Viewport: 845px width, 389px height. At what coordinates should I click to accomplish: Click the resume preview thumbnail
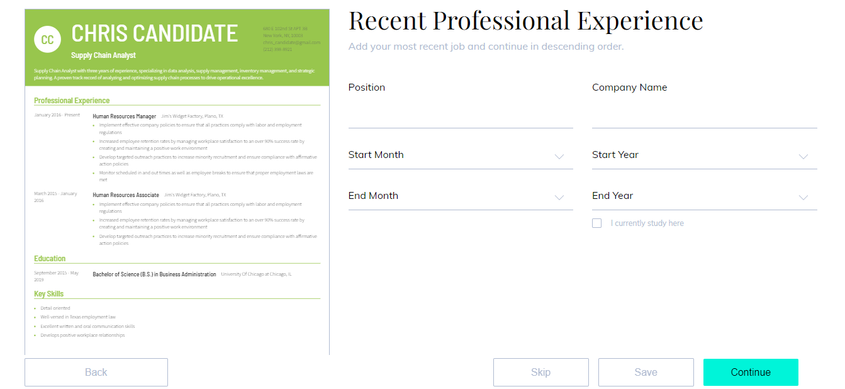[x=177, y=182]
